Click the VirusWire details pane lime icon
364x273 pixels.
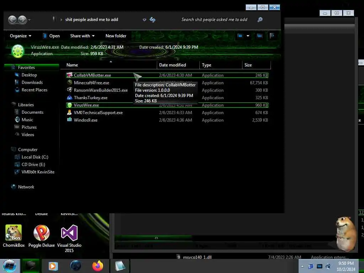pyautogui.click(x=18, y=51)
